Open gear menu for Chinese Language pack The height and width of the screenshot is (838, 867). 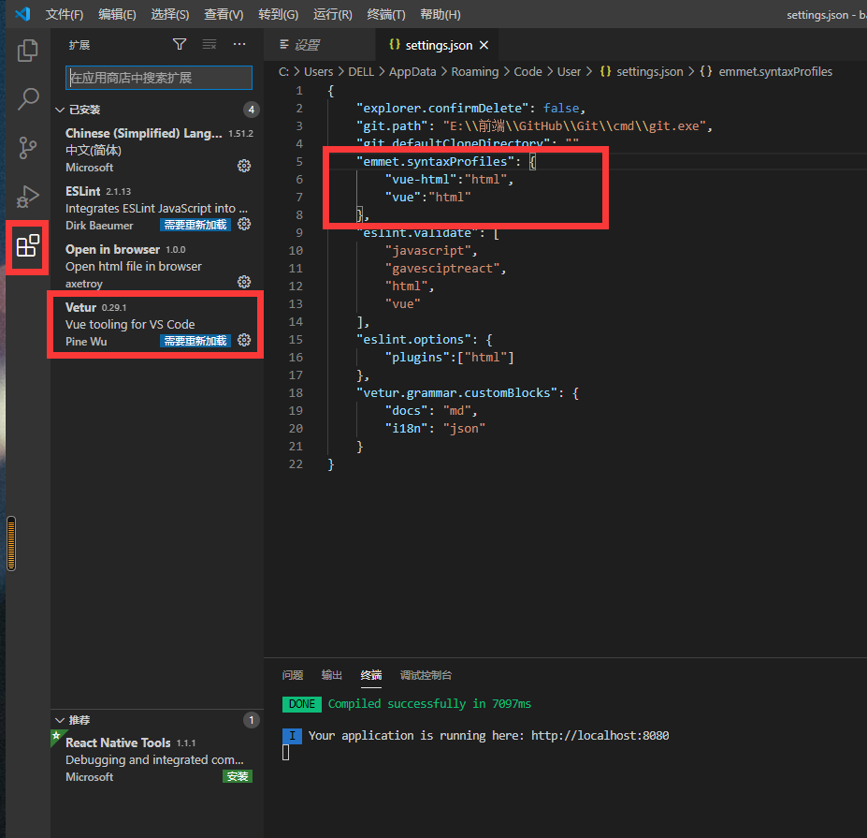[x=244, y=166]
